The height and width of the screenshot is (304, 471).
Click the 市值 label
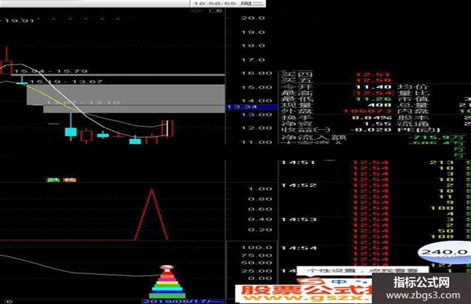(x=413, y=99)
